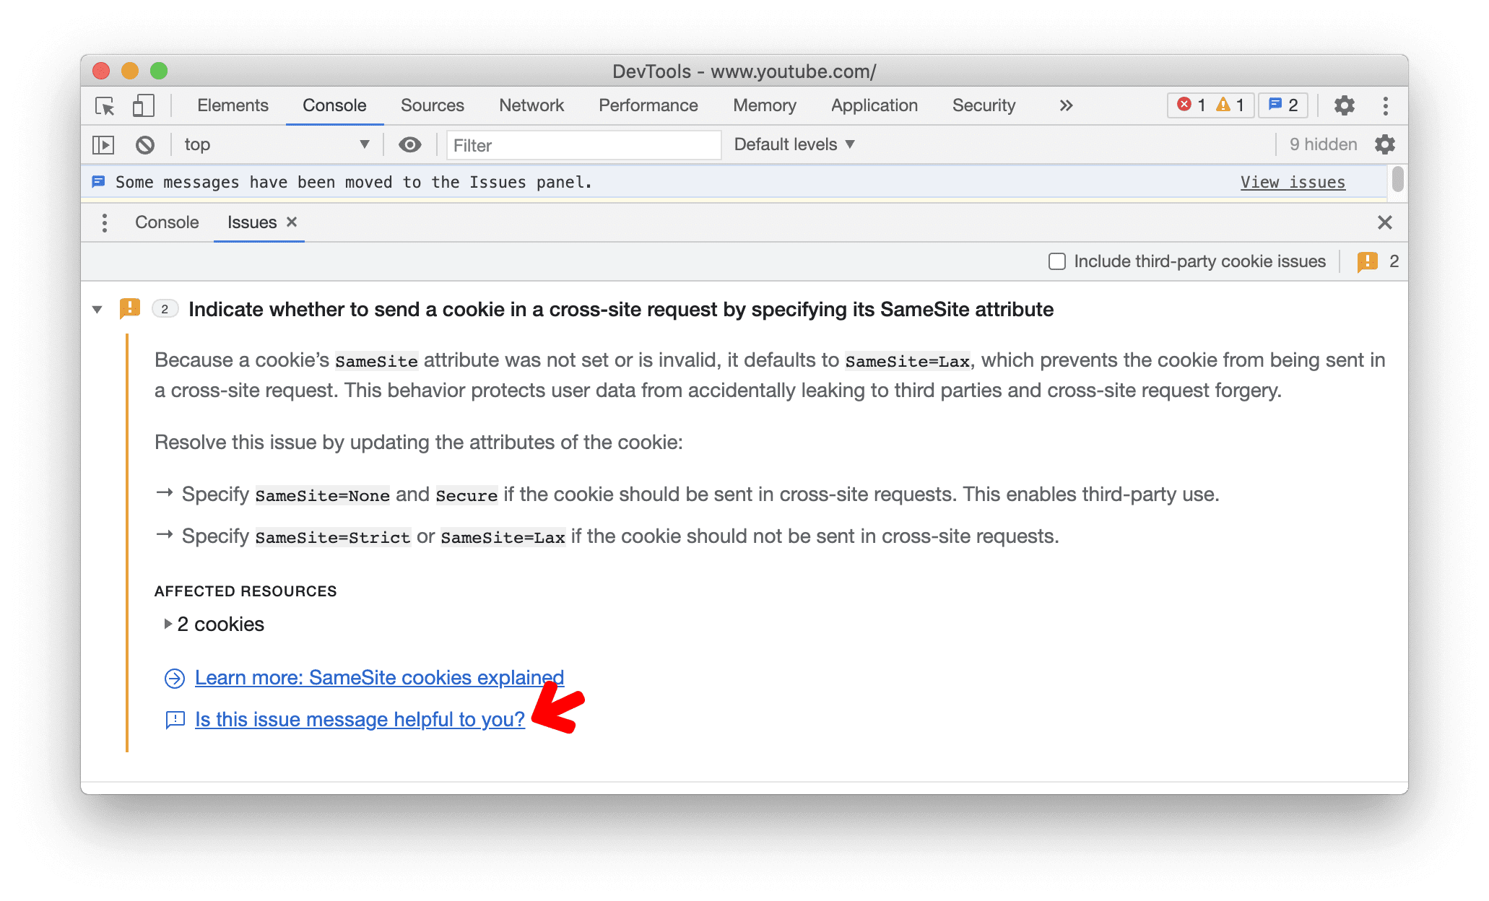Viewport: 1489px width, 901px height.
Task: Click the inspect element icon
Action: click(108, 104)
